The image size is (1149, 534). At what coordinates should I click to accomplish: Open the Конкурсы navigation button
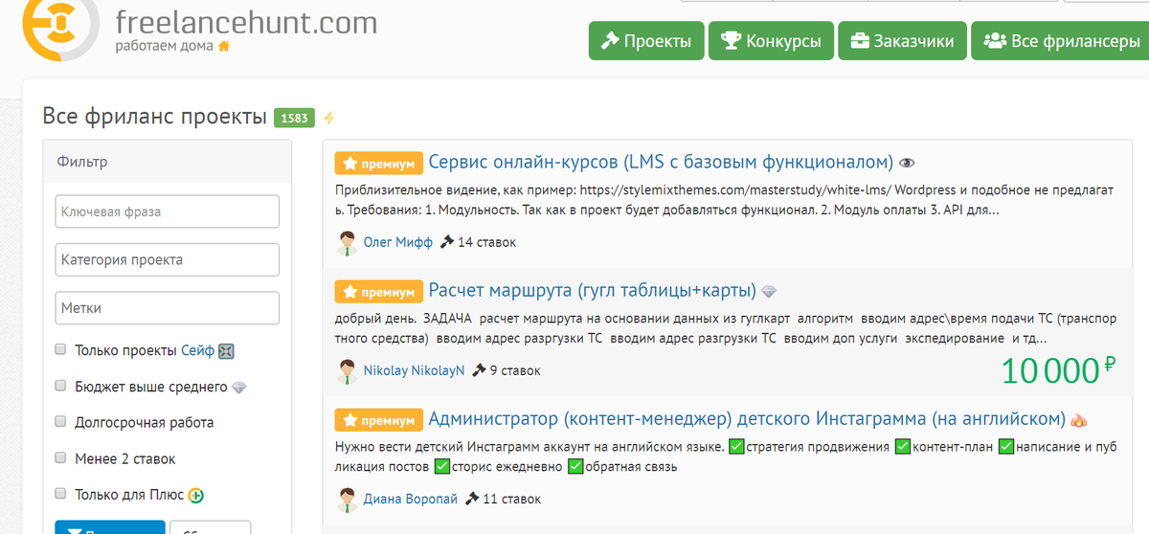[x=772, y=41]
